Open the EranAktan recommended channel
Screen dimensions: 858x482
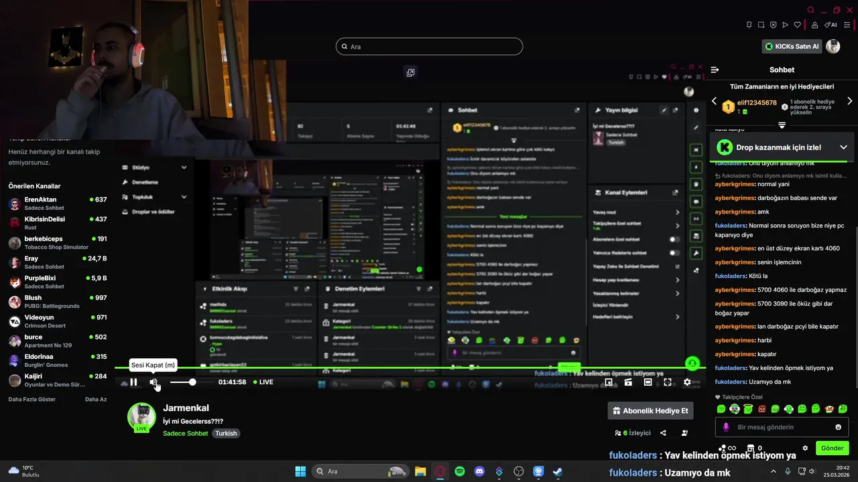57,204
